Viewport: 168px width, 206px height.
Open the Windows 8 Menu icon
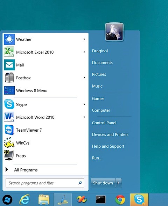9,90
